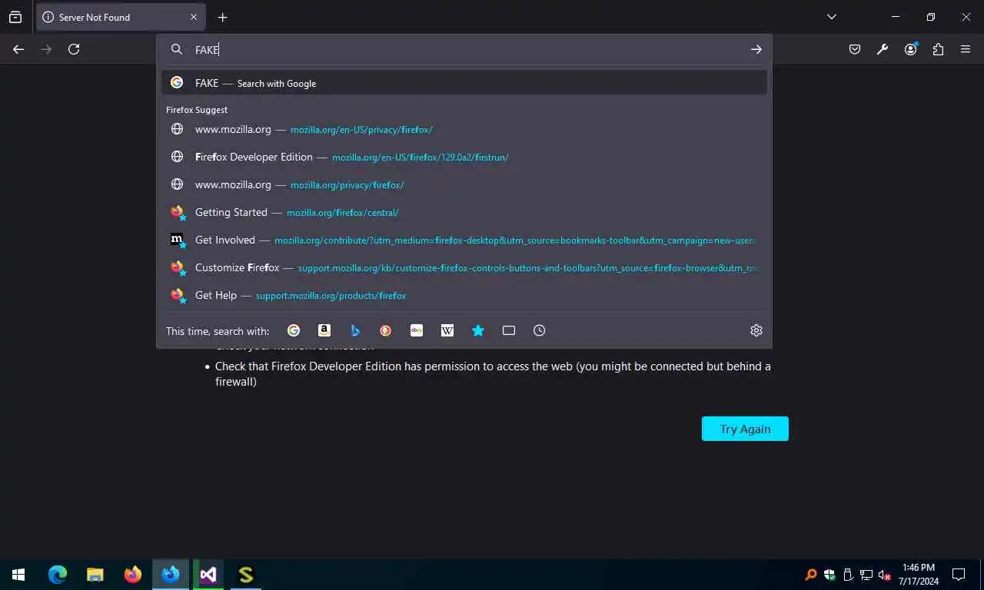Click the address bar containing FAKE

click(x=465, y=49)
